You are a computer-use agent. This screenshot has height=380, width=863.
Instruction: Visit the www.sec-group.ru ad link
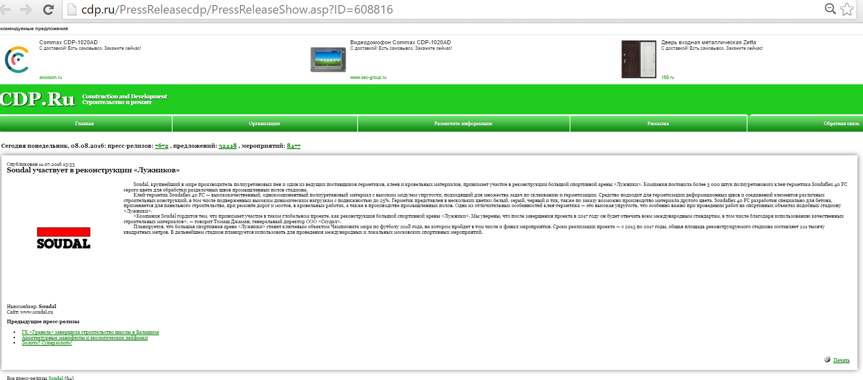(x=368, y=77)
